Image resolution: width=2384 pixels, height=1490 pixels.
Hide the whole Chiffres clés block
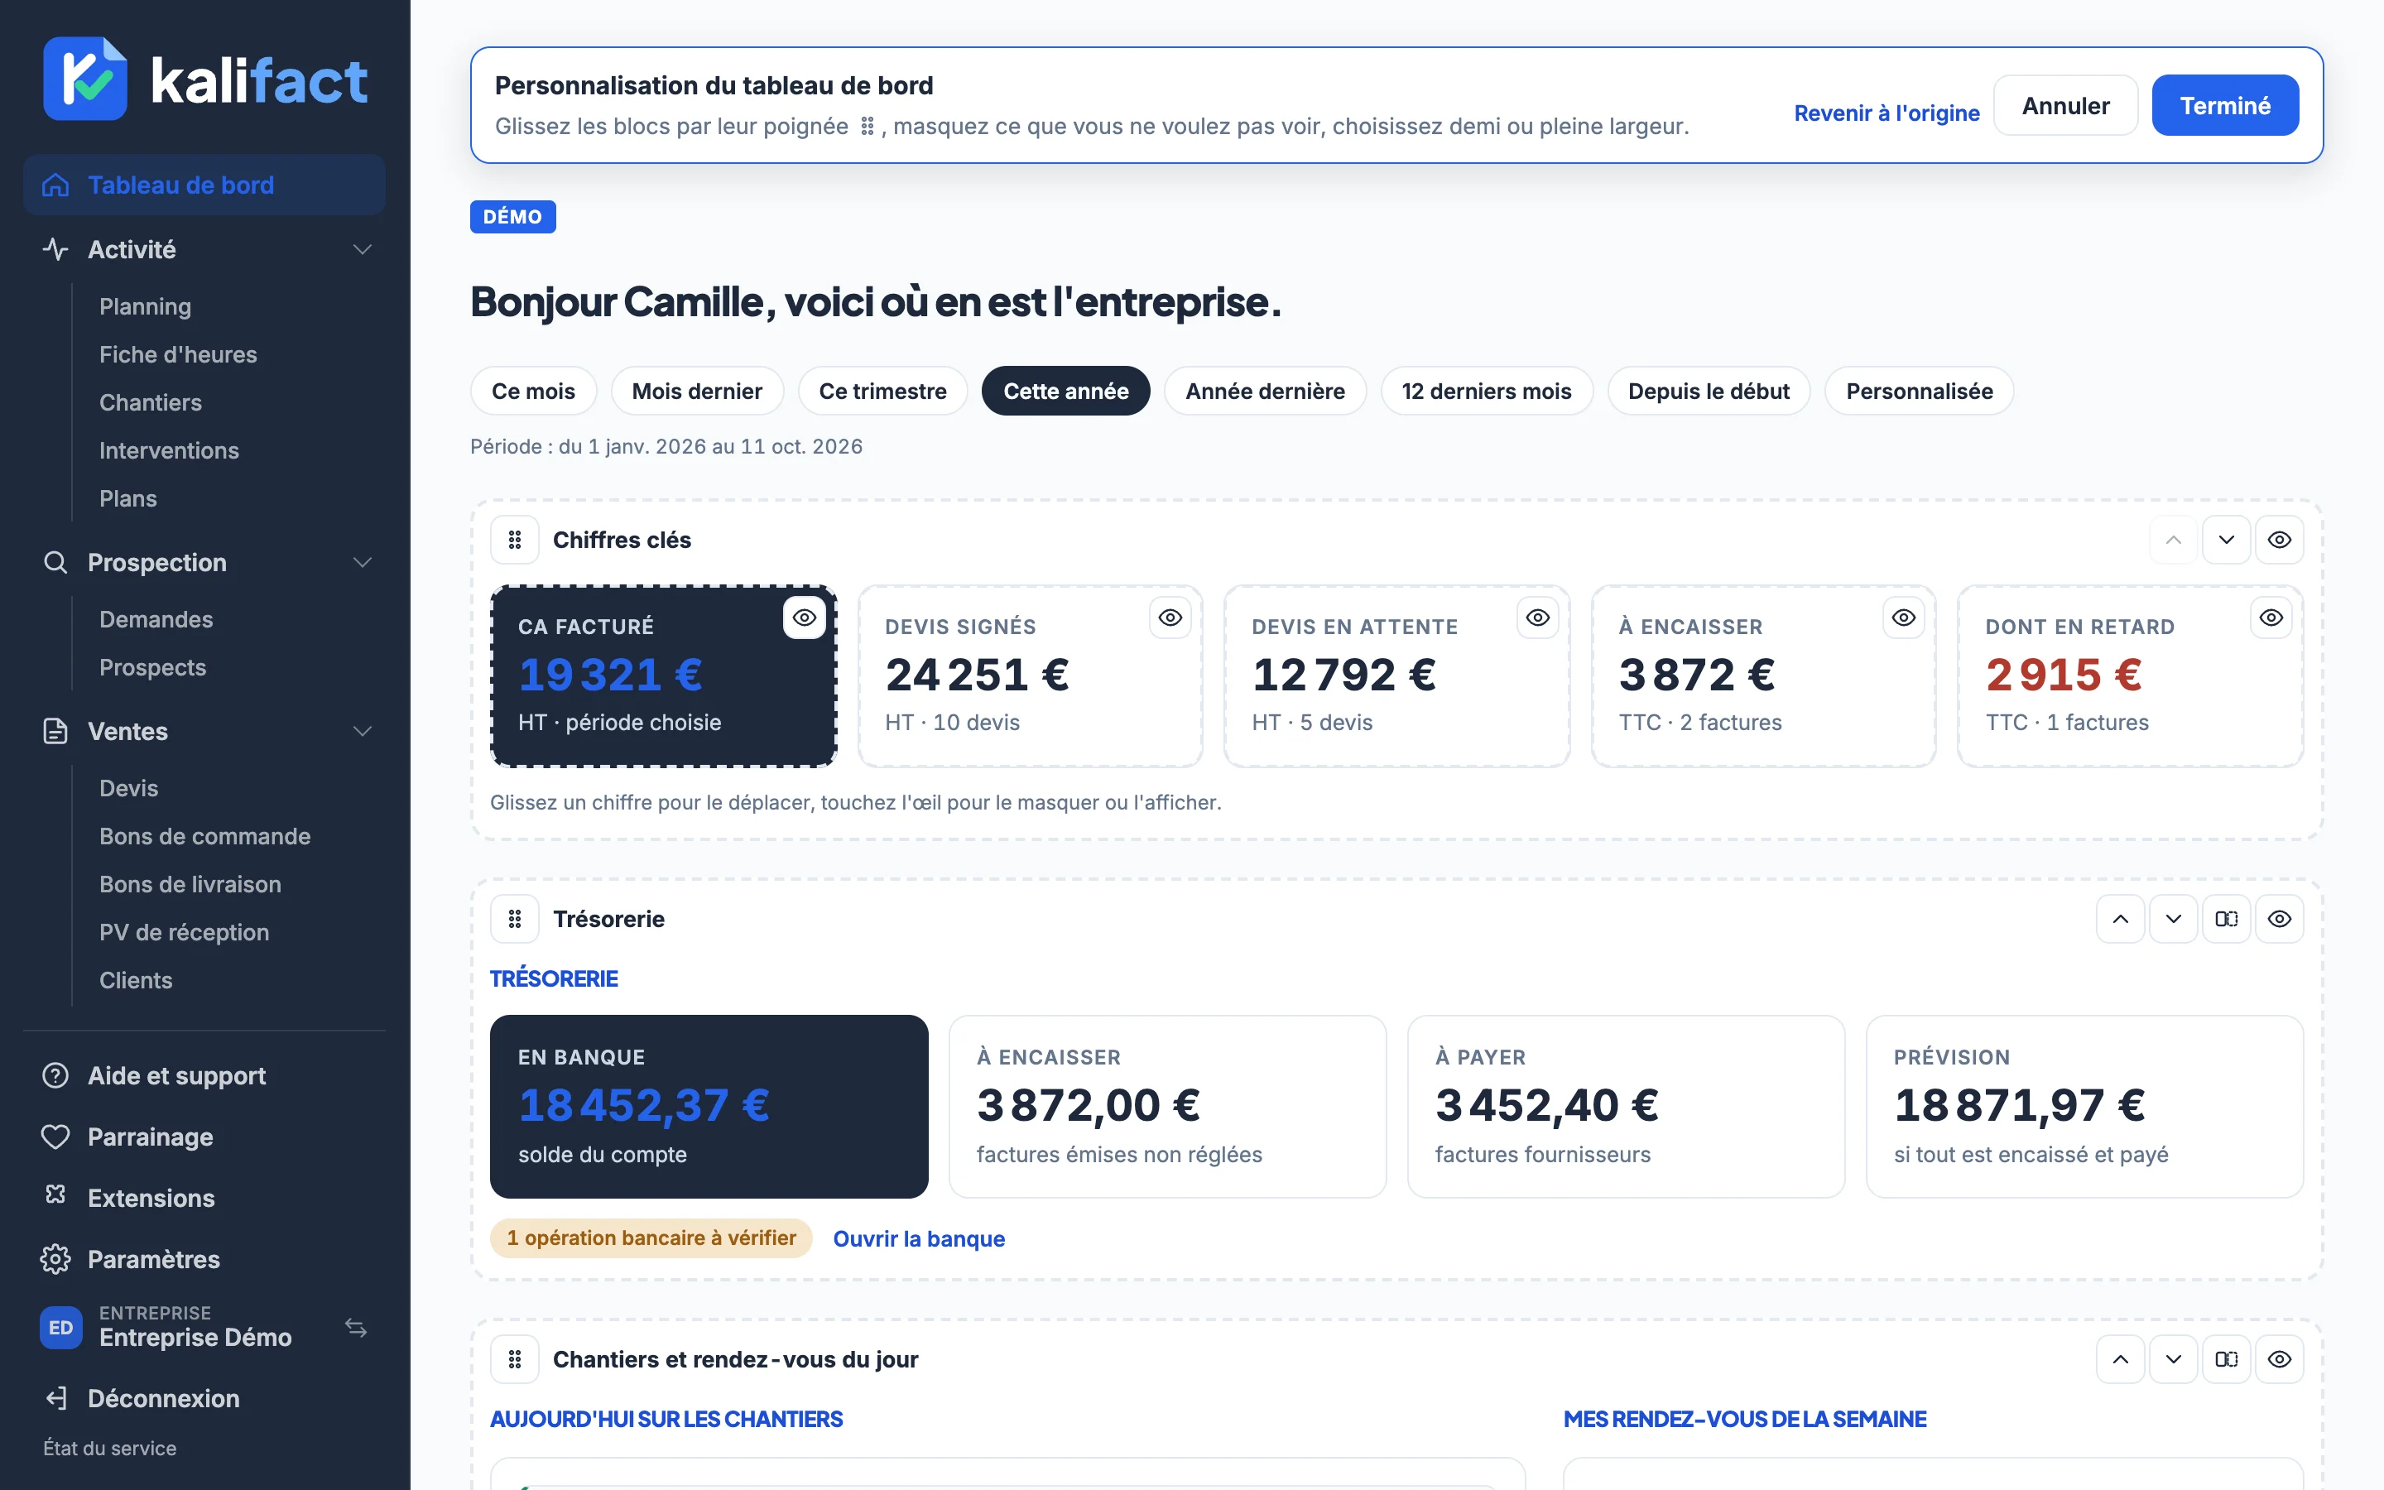pos(2280,540)
